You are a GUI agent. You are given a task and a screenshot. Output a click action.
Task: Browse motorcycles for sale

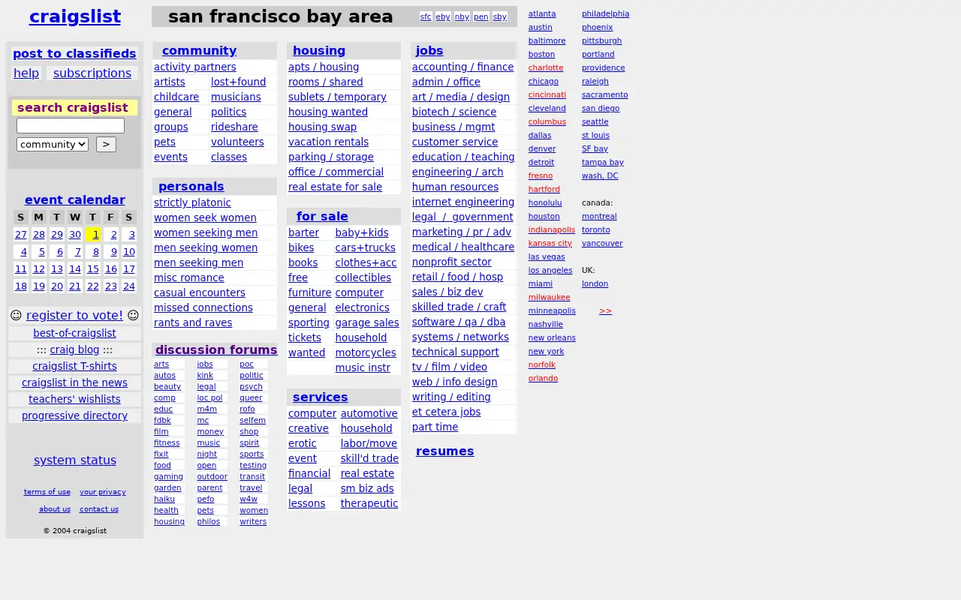(366, 352)
